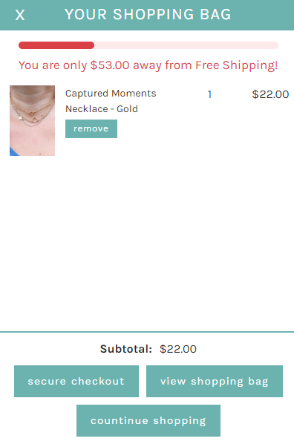Click the countinue shopping button
The width and height of the screenshot is (294, 447).
pyautogui.click(x=148, y=420)
